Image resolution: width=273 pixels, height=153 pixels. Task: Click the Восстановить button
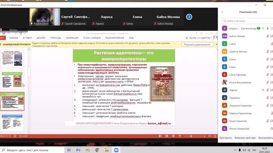[265, 138]
